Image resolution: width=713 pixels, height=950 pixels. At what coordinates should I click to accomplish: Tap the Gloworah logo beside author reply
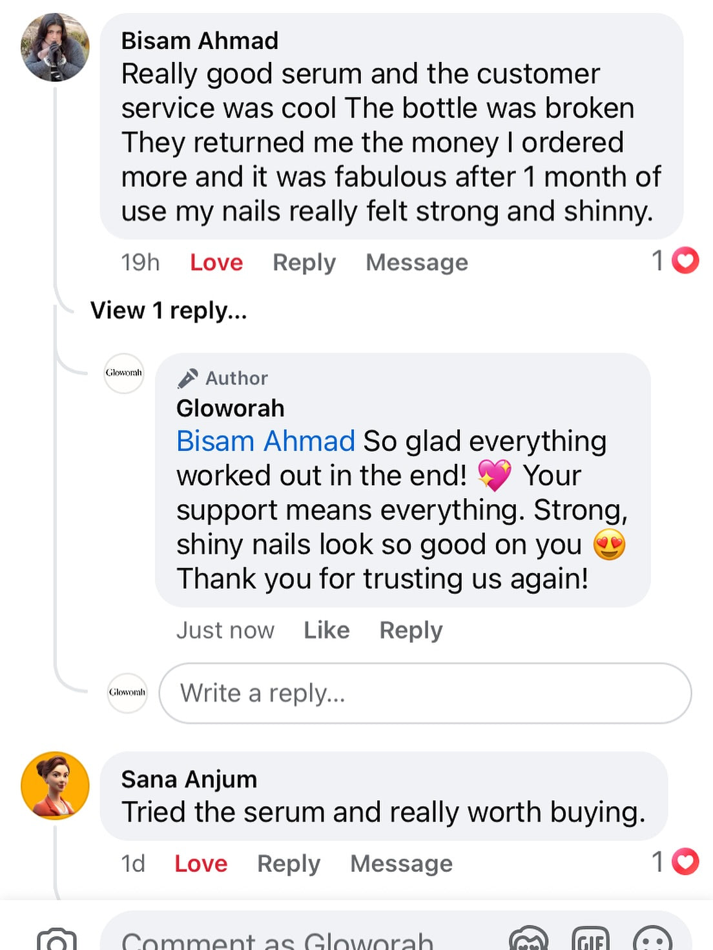click(123, 373)
